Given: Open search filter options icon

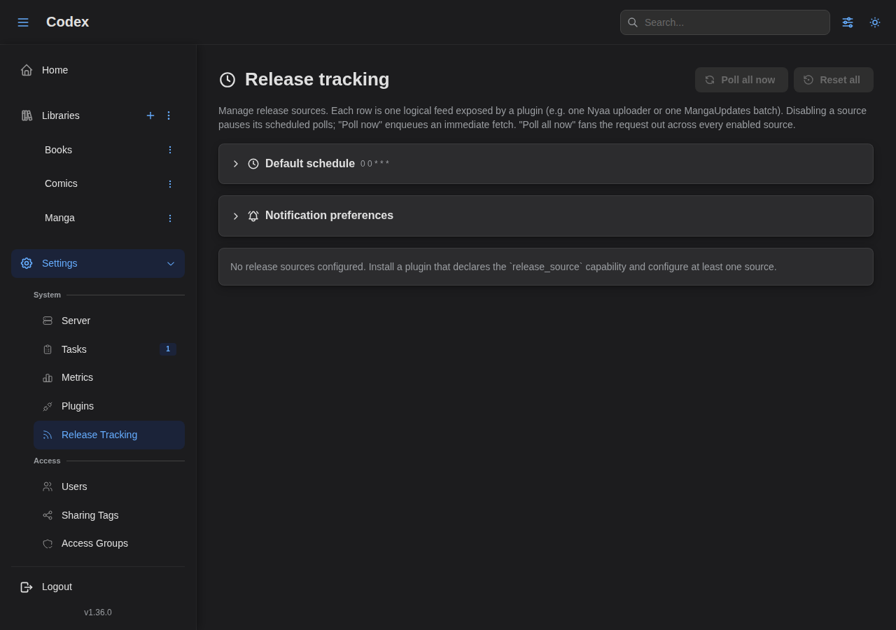Looking at the screenshot, I should (x=848, y=22).
